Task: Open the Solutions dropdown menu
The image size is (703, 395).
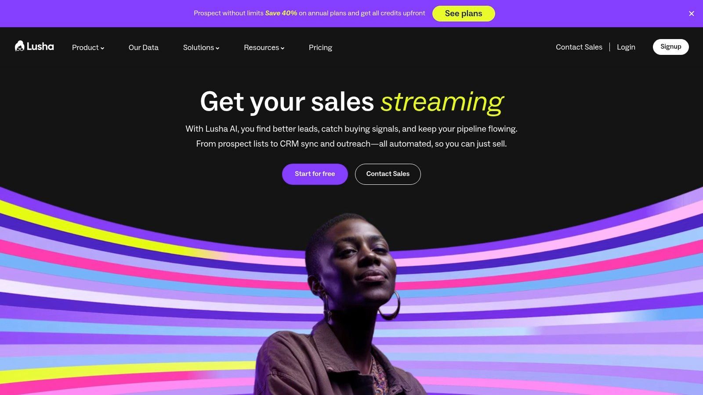Action: point(201,47)
